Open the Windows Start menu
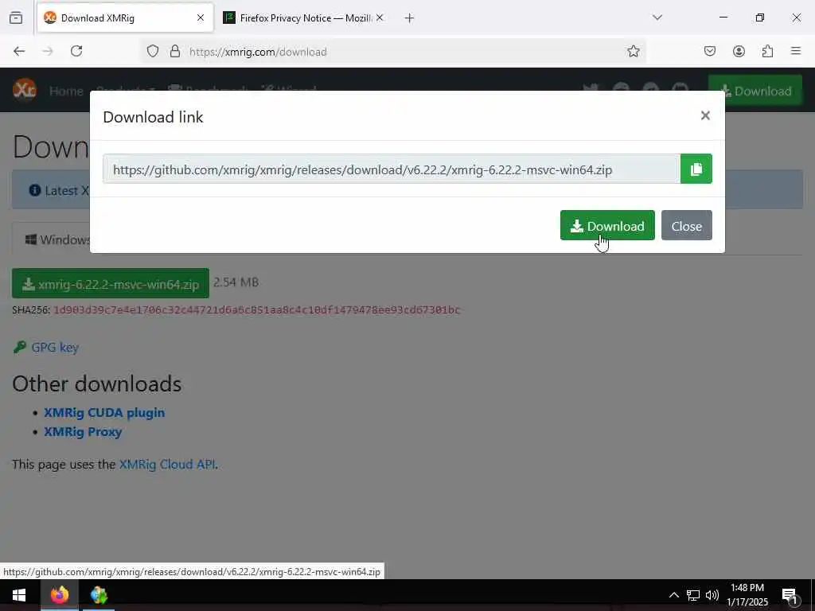This screenshot has height=611, width=815. 19,595
